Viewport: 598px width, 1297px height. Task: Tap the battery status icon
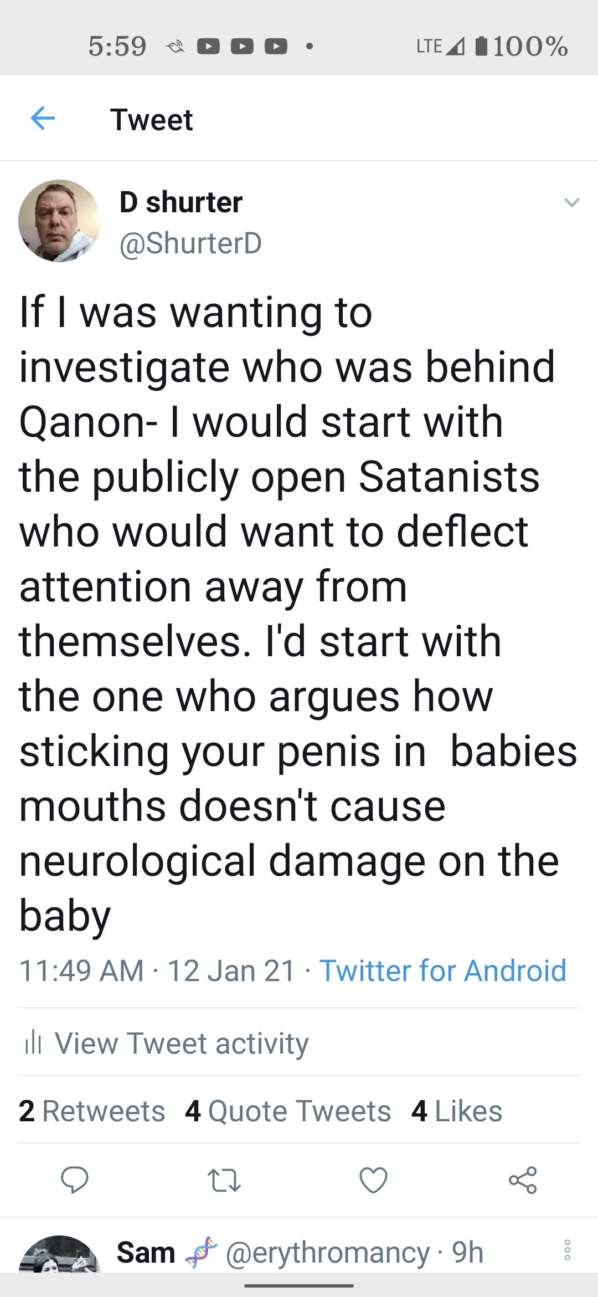pos(481,46)
